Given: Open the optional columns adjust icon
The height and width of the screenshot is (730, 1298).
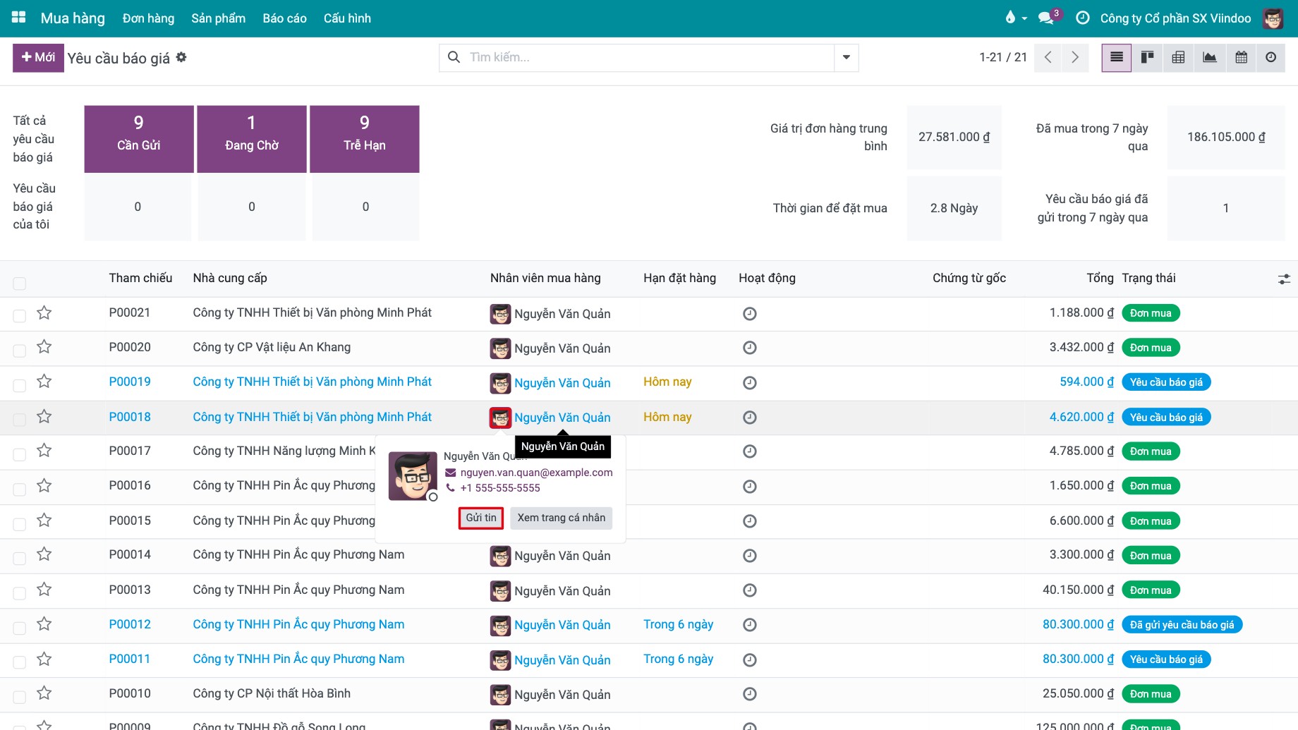Looking at the screenshot, I should [x=1284, y=279].
